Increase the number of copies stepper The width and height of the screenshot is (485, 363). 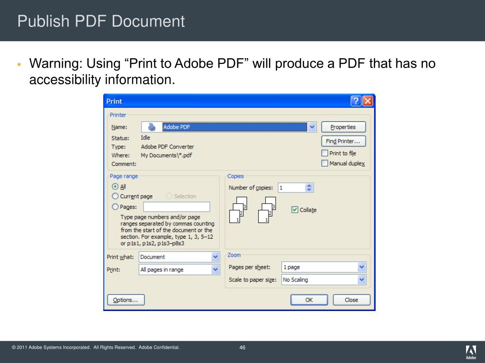[309, 185]
